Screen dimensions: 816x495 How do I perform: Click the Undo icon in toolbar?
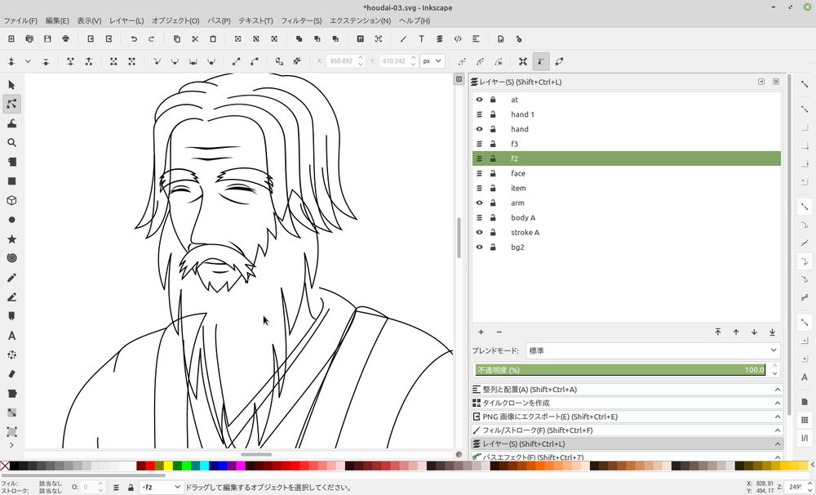coord(134,38)
